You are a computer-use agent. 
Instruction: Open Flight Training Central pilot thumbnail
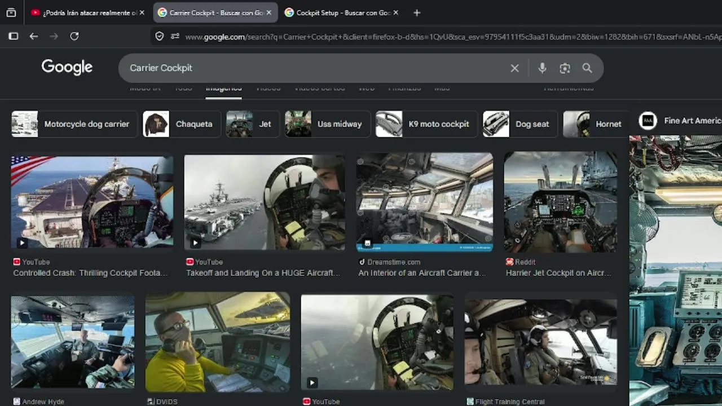540,342
